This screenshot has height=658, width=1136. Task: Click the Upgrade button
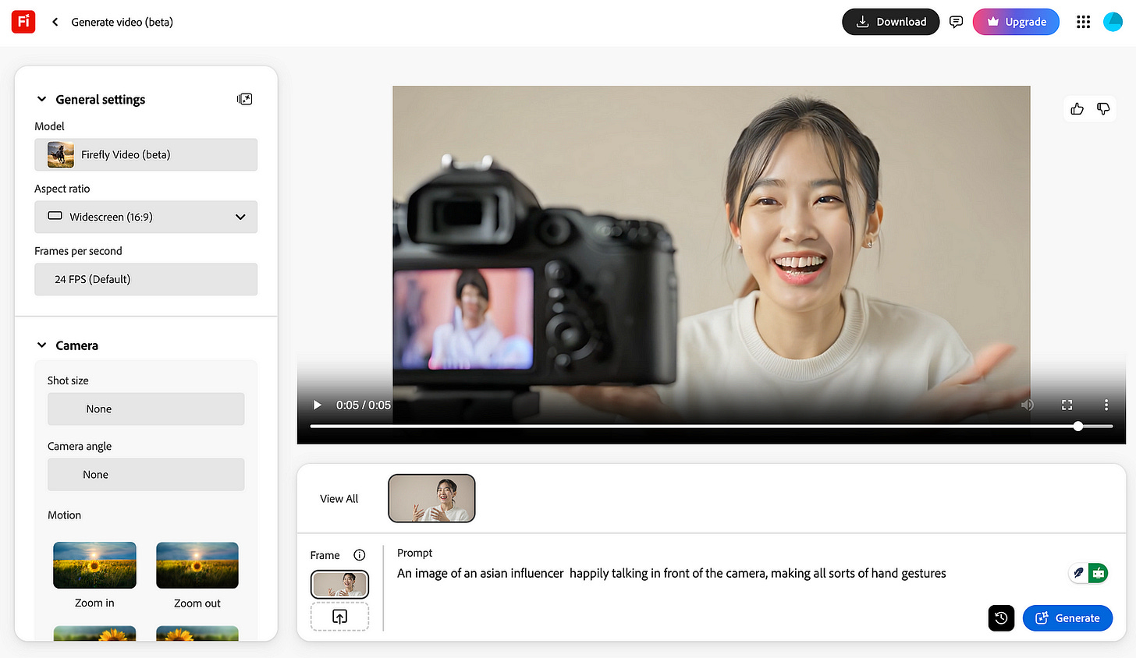click(x=1016, y=22)
